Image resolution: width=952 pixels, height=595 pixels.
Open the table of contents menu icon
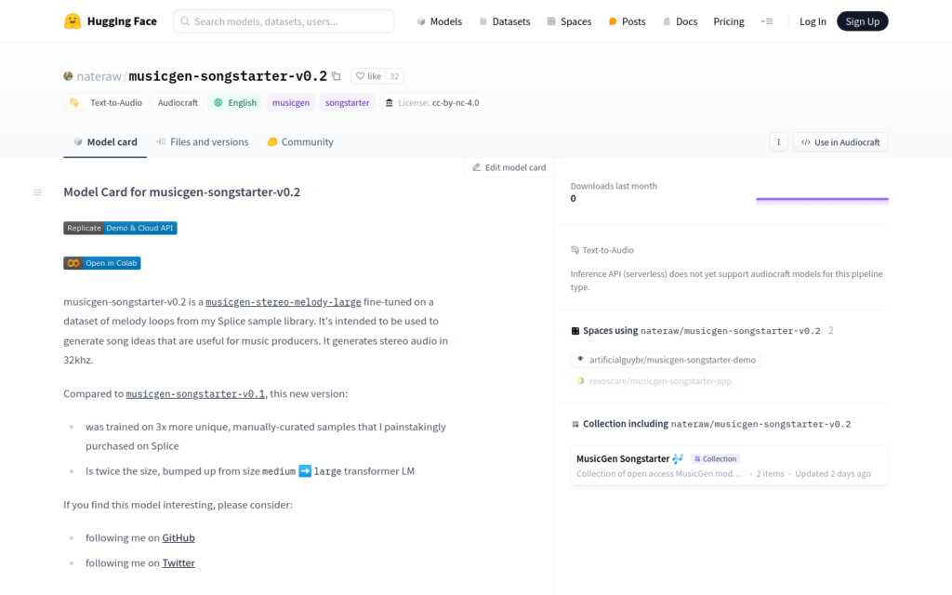coord(37,192)
